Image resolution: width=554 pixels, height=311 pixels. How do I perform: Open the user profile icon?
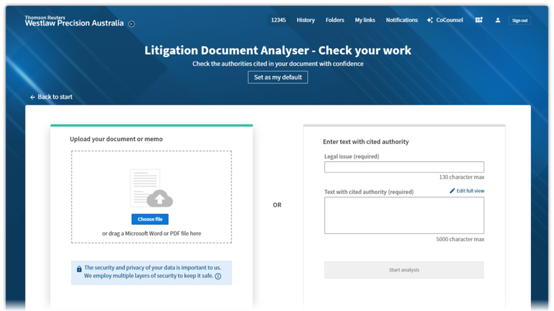point(498,20)
